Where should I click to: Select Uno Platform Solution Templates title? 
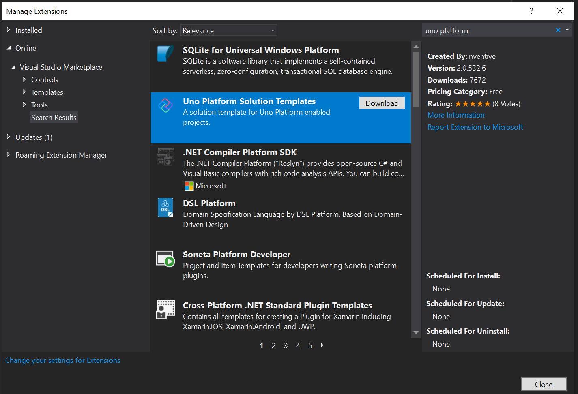(249, 101)
